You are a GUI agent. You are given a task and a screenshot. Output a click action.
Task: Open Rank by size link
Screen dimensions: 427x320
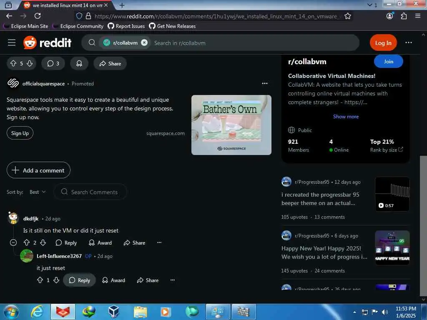386,150
